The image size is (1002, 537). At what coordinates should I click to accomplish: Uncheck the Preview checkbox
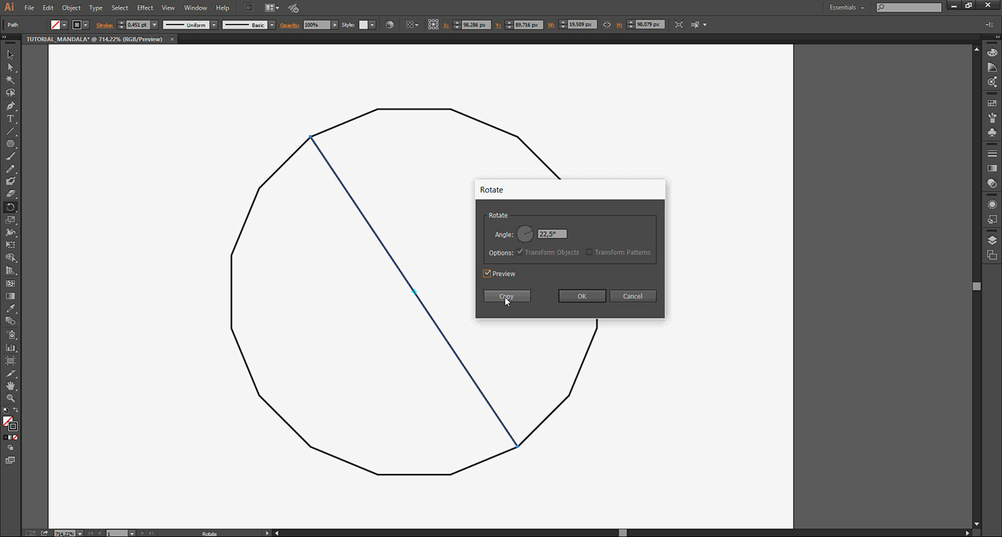pos(487,274)
